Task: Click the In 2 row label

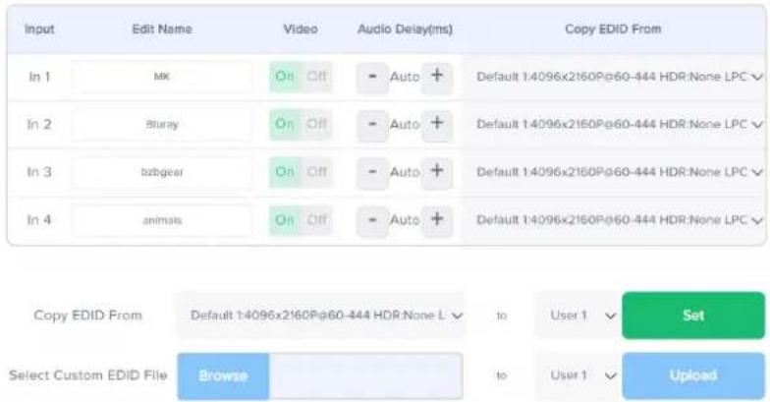Action: 39,124
